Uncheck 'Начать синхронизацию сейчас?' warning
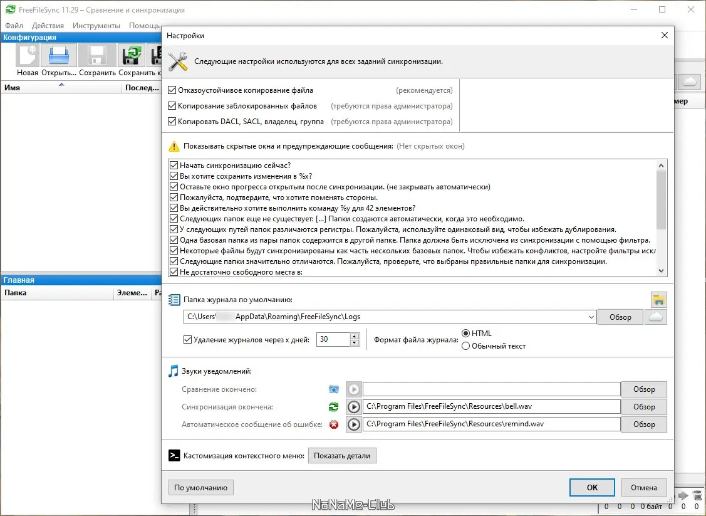The width and height of the screenshot is (706, 516). tap(174, 166)
